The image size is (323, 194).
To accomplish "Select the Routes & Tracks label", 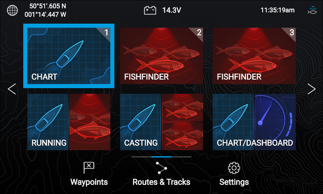I will tap(161, 182).
